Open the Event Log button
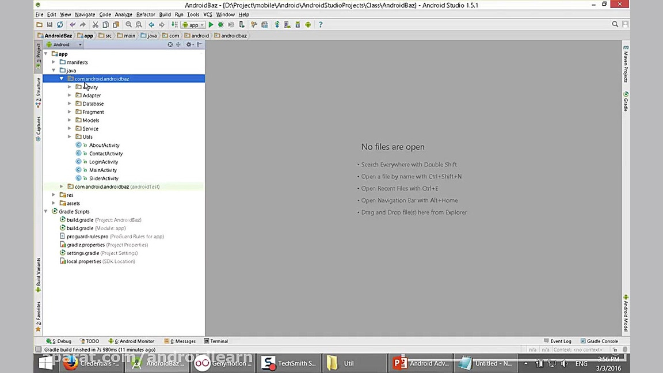 557,341
